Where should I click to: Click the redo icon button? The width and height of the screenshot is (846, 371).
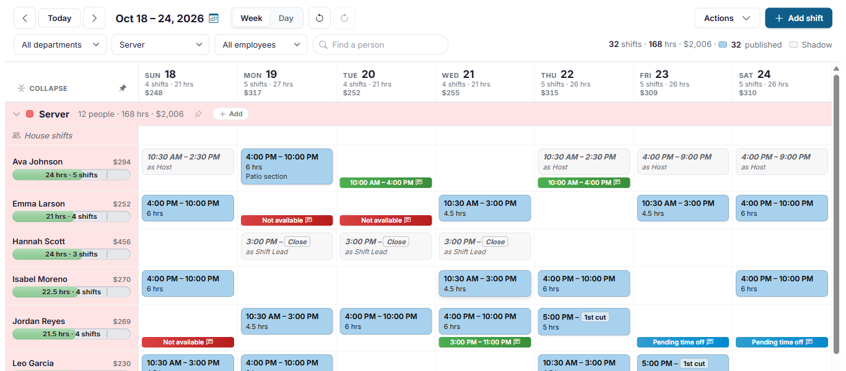point(344,18)
